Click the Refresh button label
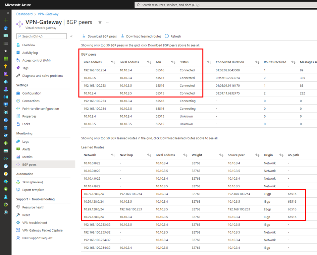 [x=176, y=36]
